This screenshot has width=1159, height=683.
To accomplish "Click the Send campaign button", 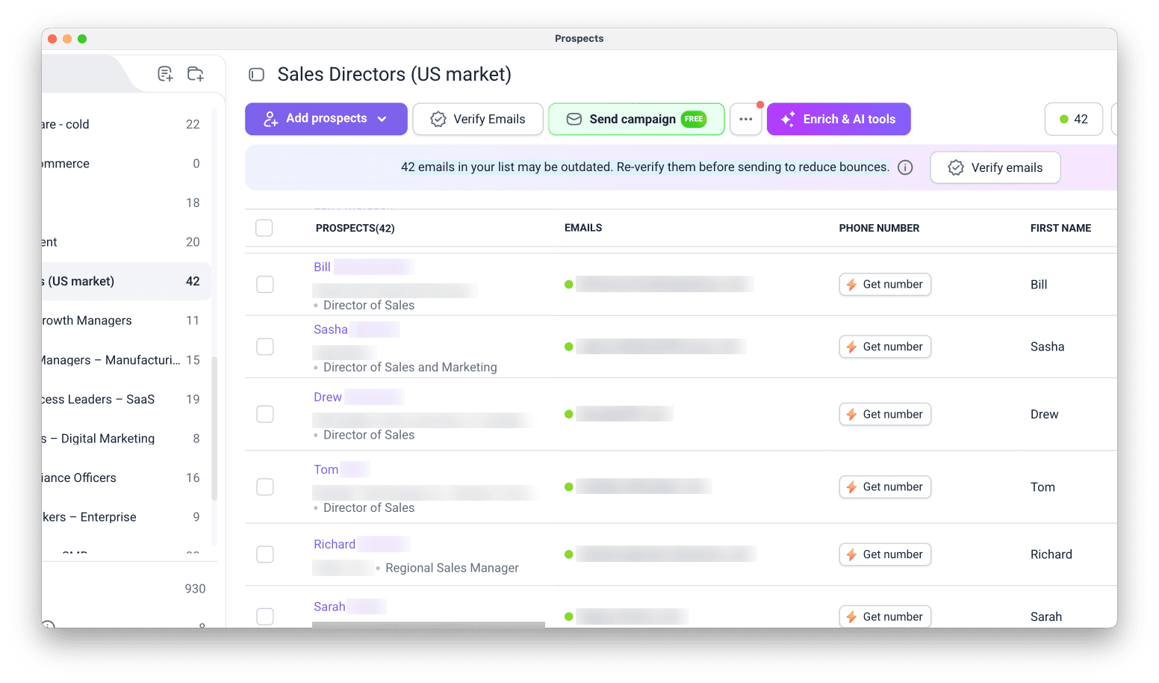I will [636, 120].
